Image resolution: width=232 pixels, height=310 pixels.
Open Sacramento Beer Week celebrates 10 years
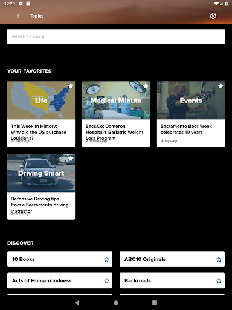click(186, 129)
